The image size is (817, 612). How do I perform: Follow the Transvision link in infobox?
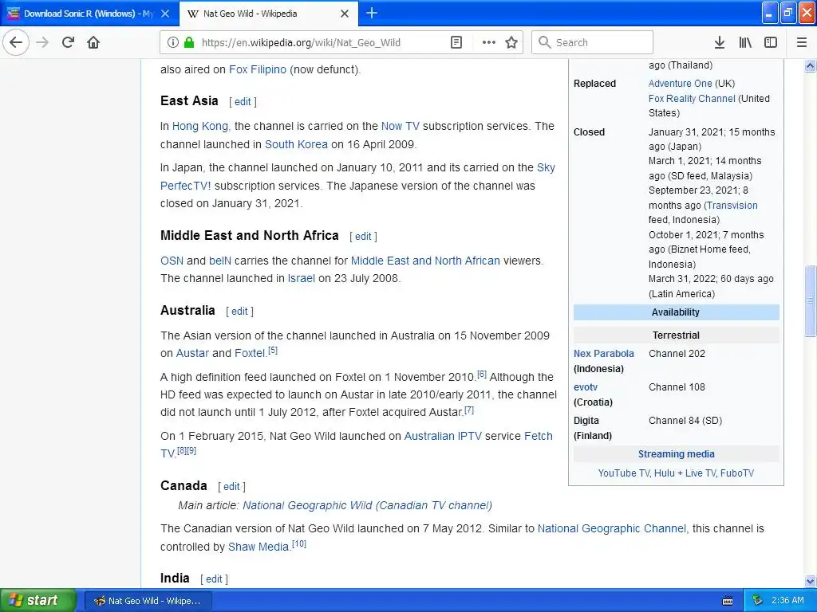point(732,205)
